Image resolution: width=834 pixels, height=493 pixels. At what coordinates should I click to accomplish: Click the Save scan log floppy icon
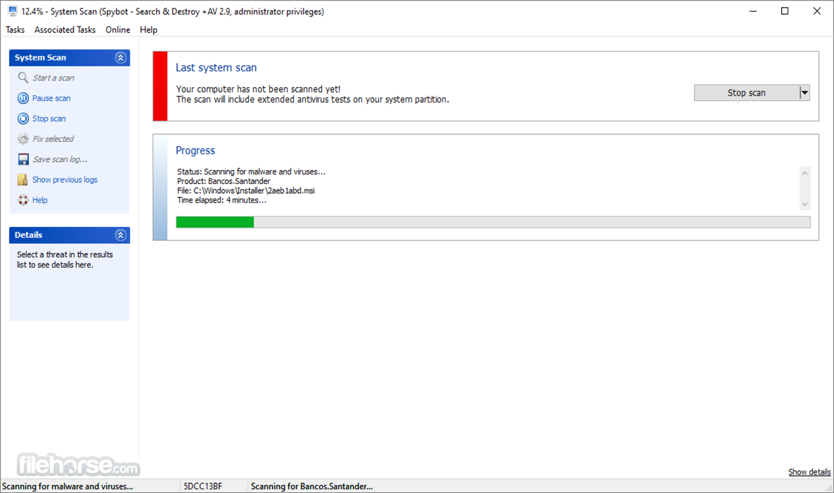click(x=23, y=160)
